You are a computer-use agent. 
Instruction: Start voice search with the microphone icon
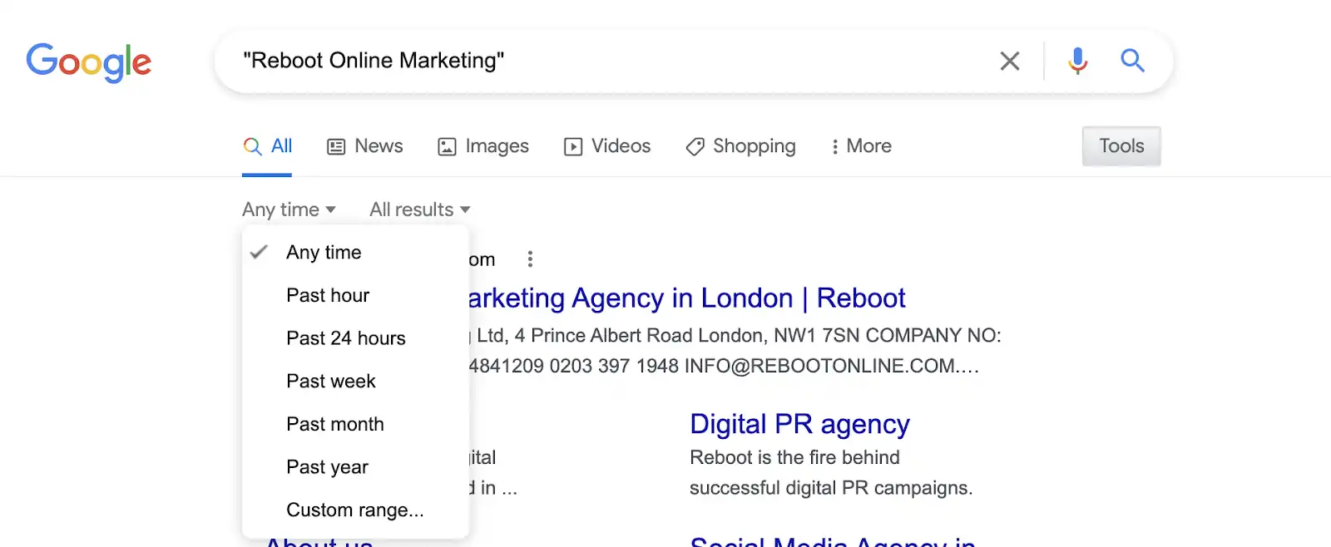[1077, 61]
